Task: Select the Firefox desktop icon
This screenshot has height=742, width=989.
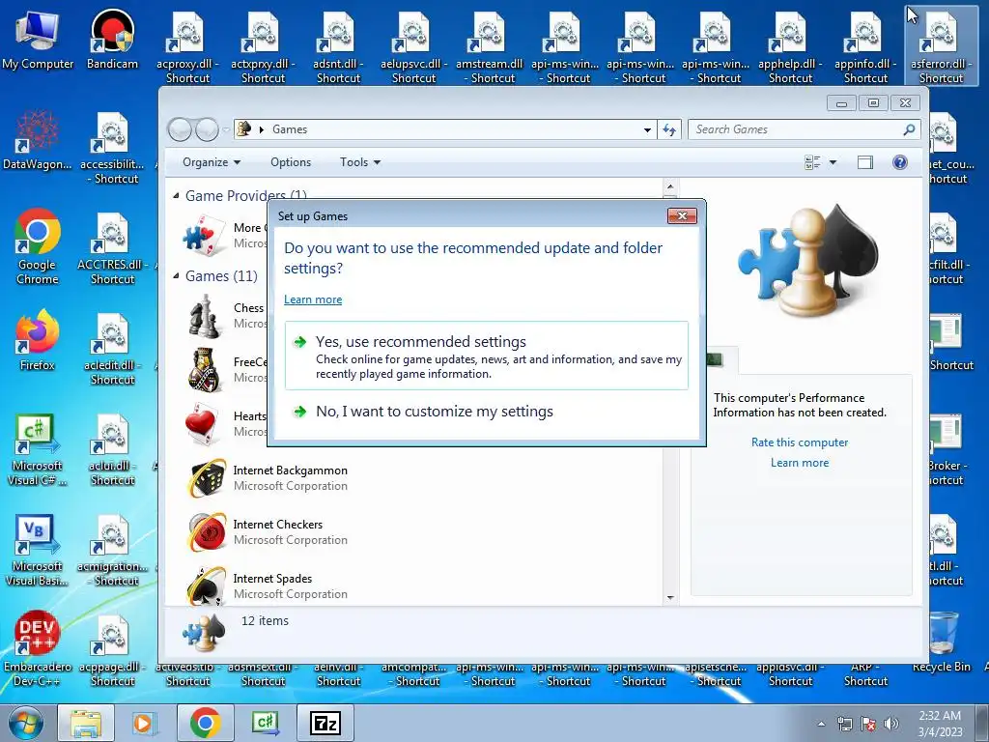Action: pos(38,341)
